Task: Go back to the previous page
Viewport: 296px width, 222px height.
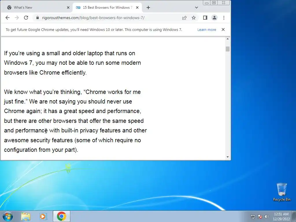Action: click(x=7, y=18)
